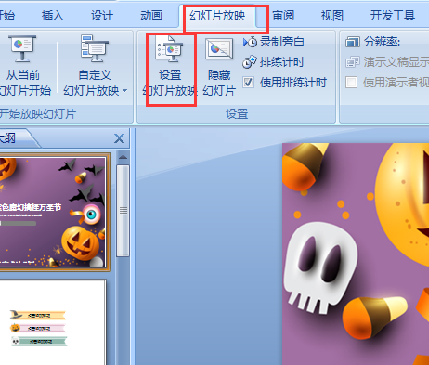Close the slide thumbnails pane
The image size is (429, 365).
(119, 138)
